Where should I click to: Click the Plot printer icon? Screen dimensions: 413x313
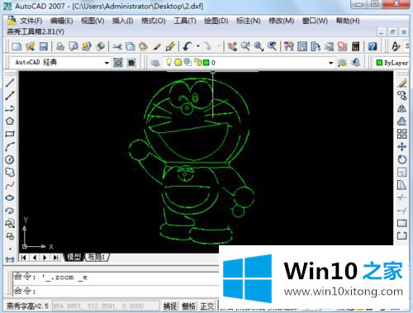click(60, 46)
